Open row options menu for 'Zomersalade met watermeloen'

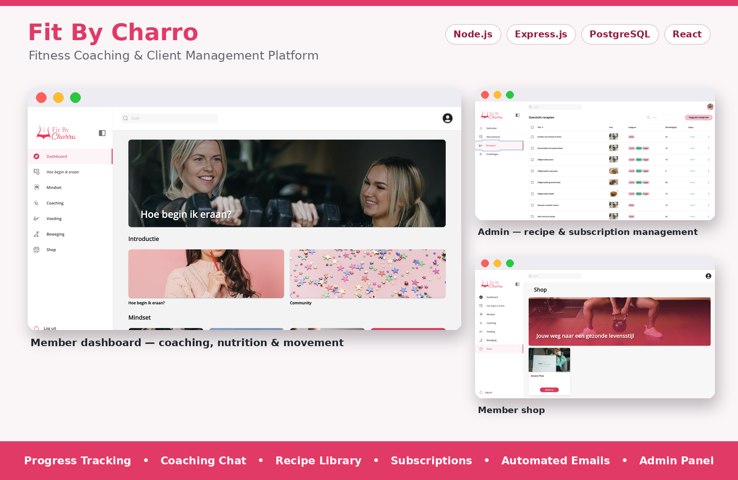click(709, 148)
